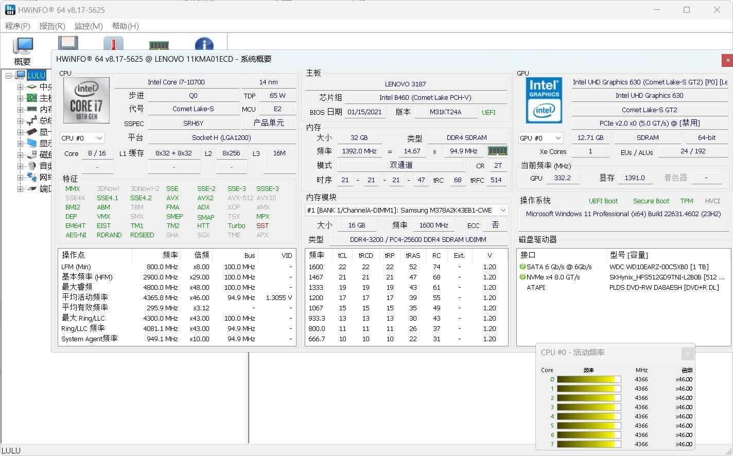
Task: Click the green memory stick icon beside 94.9 MHz
Action: (497, 151)
